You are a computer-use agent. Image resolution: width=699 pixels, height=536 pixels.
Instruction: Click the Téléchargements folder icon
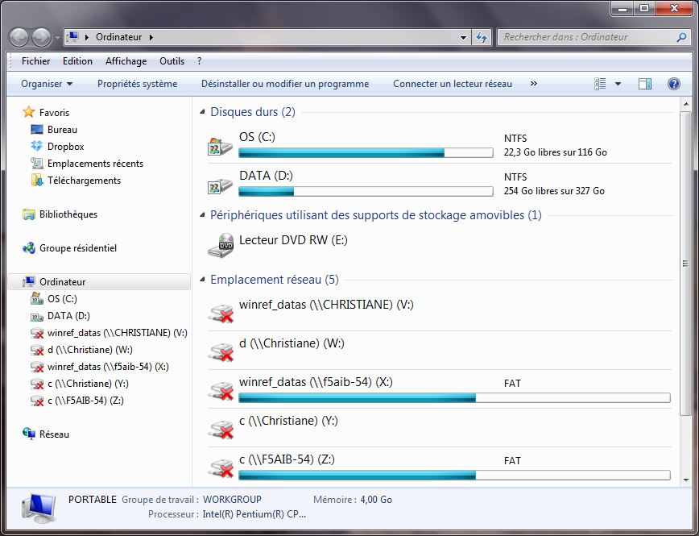(x=36, y=180)
